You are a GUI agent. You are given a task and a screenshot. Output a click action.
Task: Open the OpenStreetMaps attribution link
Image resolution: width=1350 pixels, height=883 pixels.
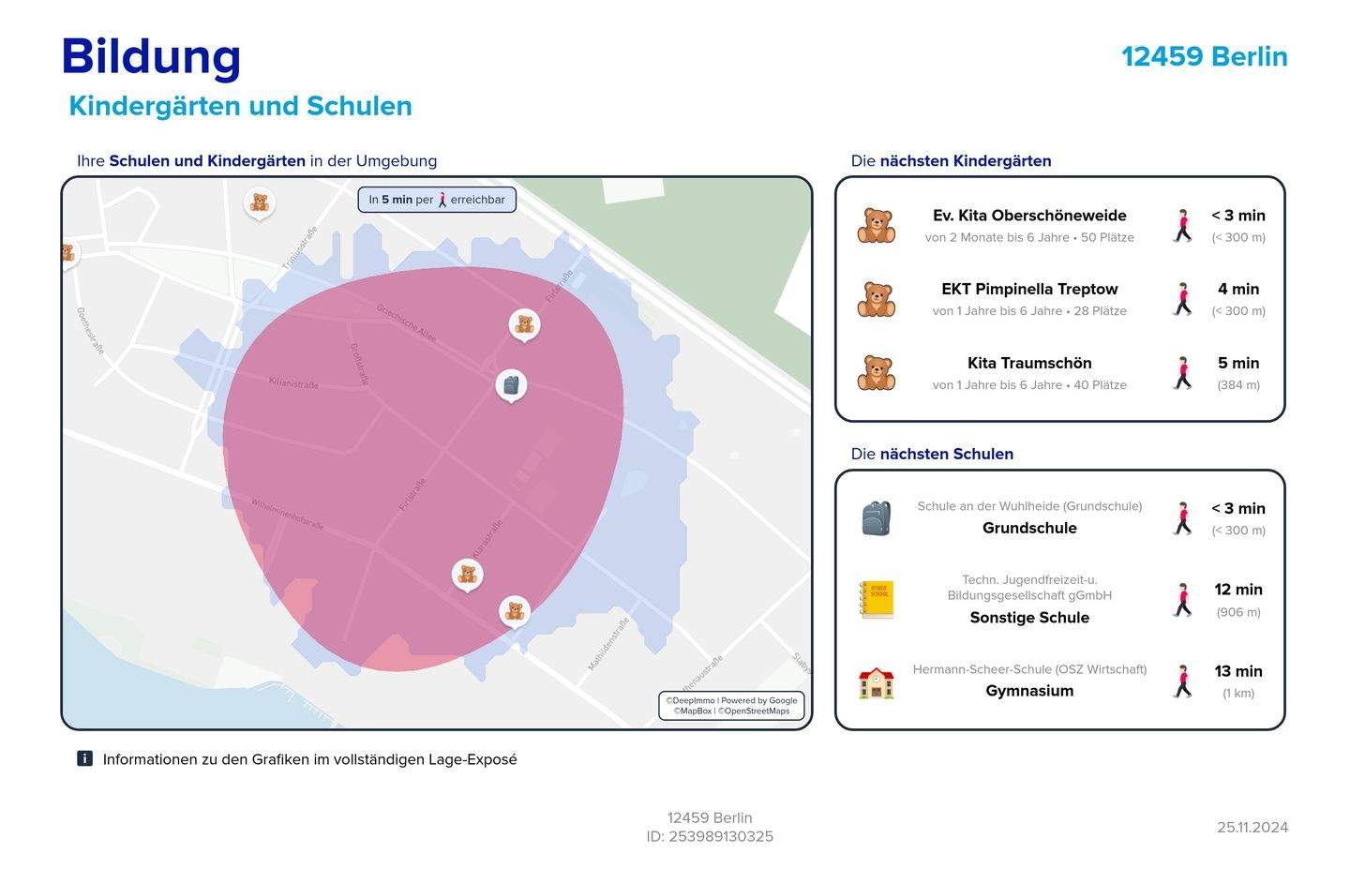point(755,711)
